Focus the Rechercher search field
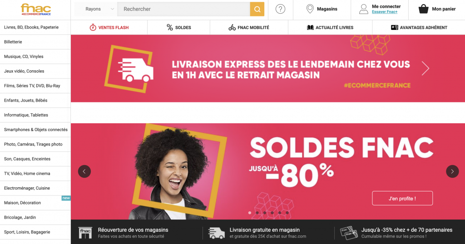This screenshot has width=465, height=244. click(183, 9)
